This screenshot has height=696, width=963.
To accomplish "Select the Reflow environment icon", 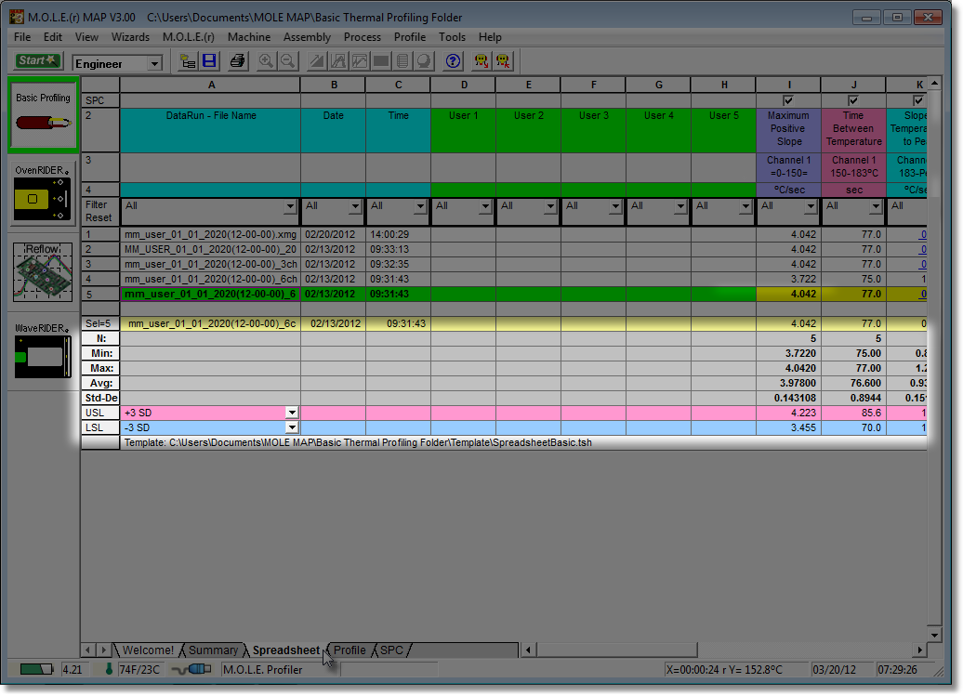I will point(43,271).
